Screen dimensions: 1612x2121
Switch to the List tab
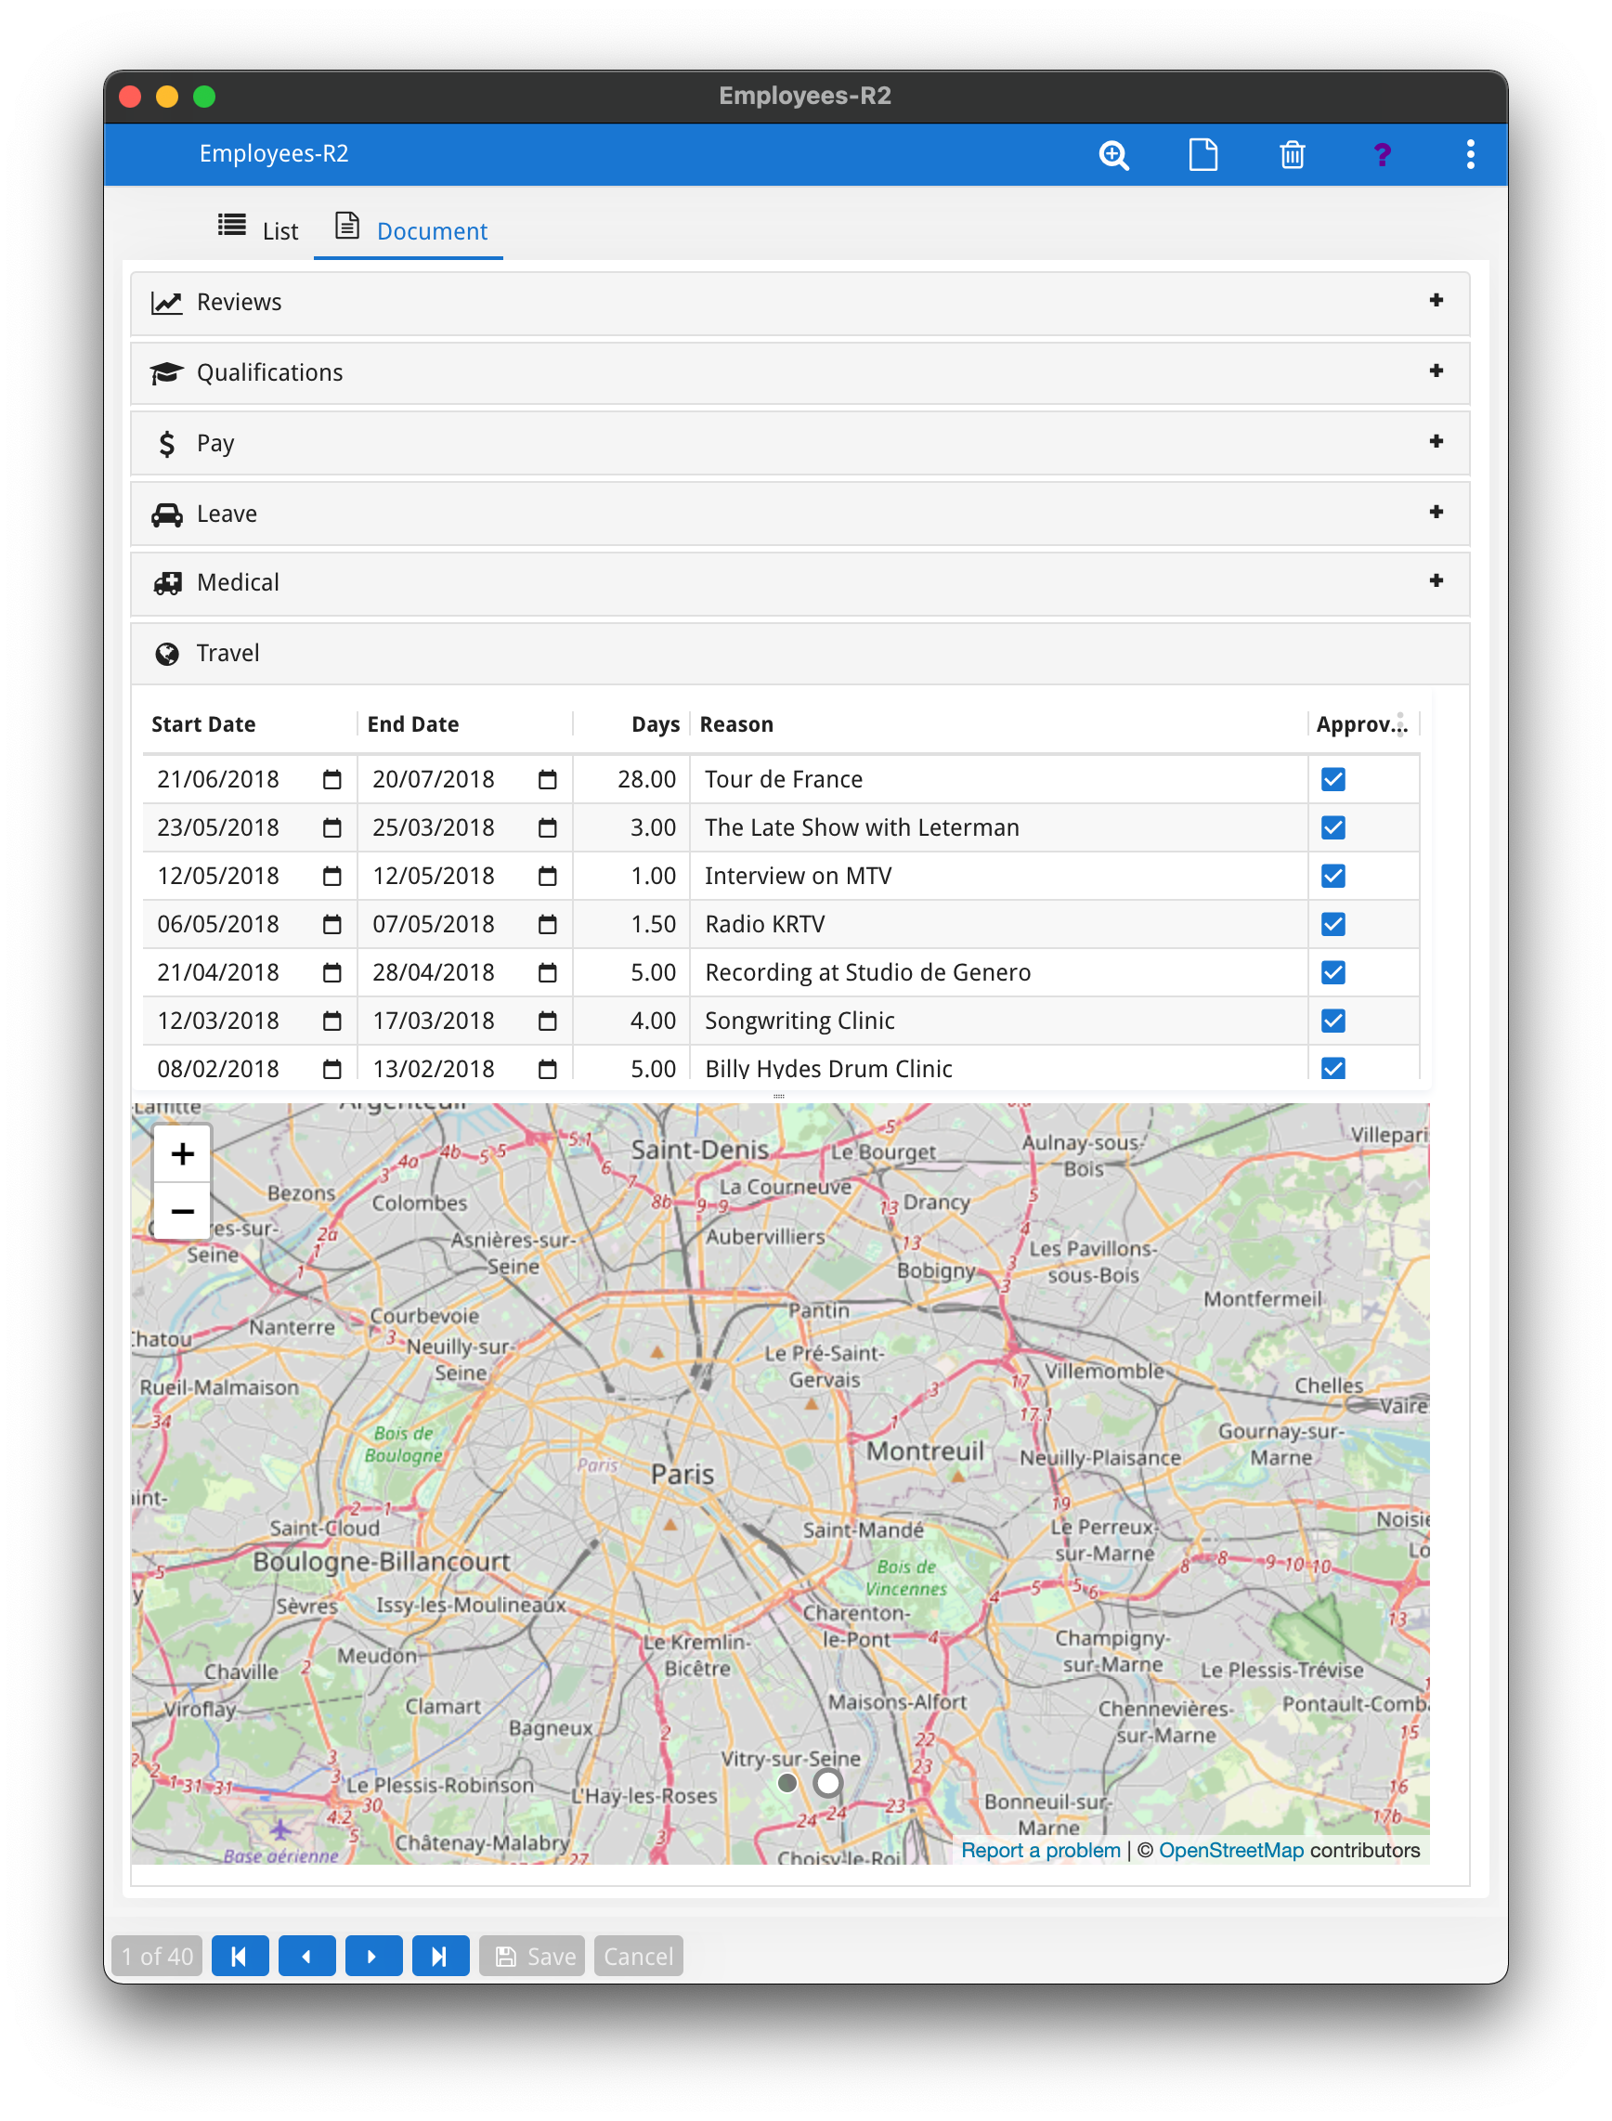257,230
